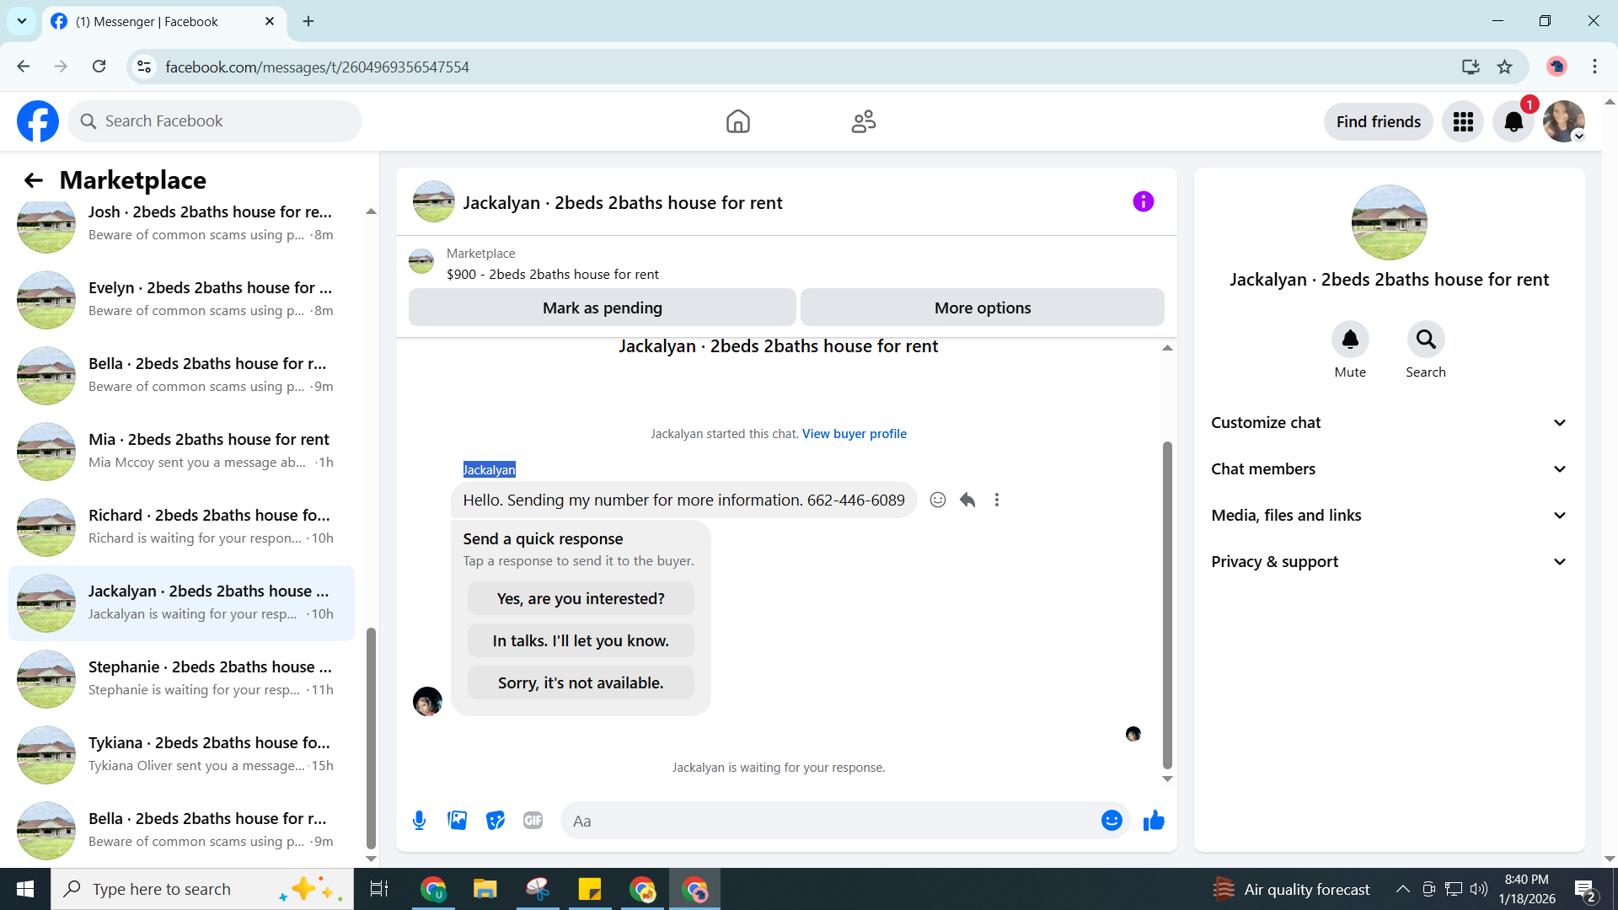Open the GIF picker
This screenshot has height=910, width=1618.
tap(533, 821)
